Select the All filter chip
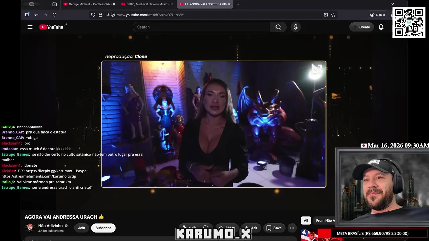This screenshot has height=241, width=429. click(x=306, y=220)
